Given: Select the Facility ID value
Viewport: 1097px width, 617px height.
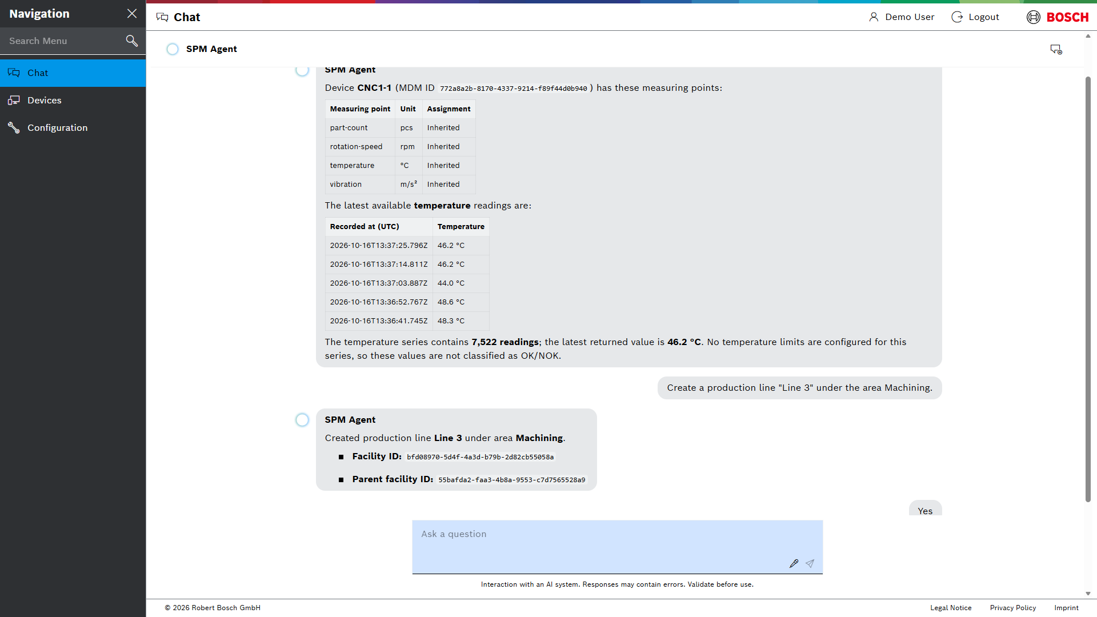Looking at the screenshot, I should point(480,457).
